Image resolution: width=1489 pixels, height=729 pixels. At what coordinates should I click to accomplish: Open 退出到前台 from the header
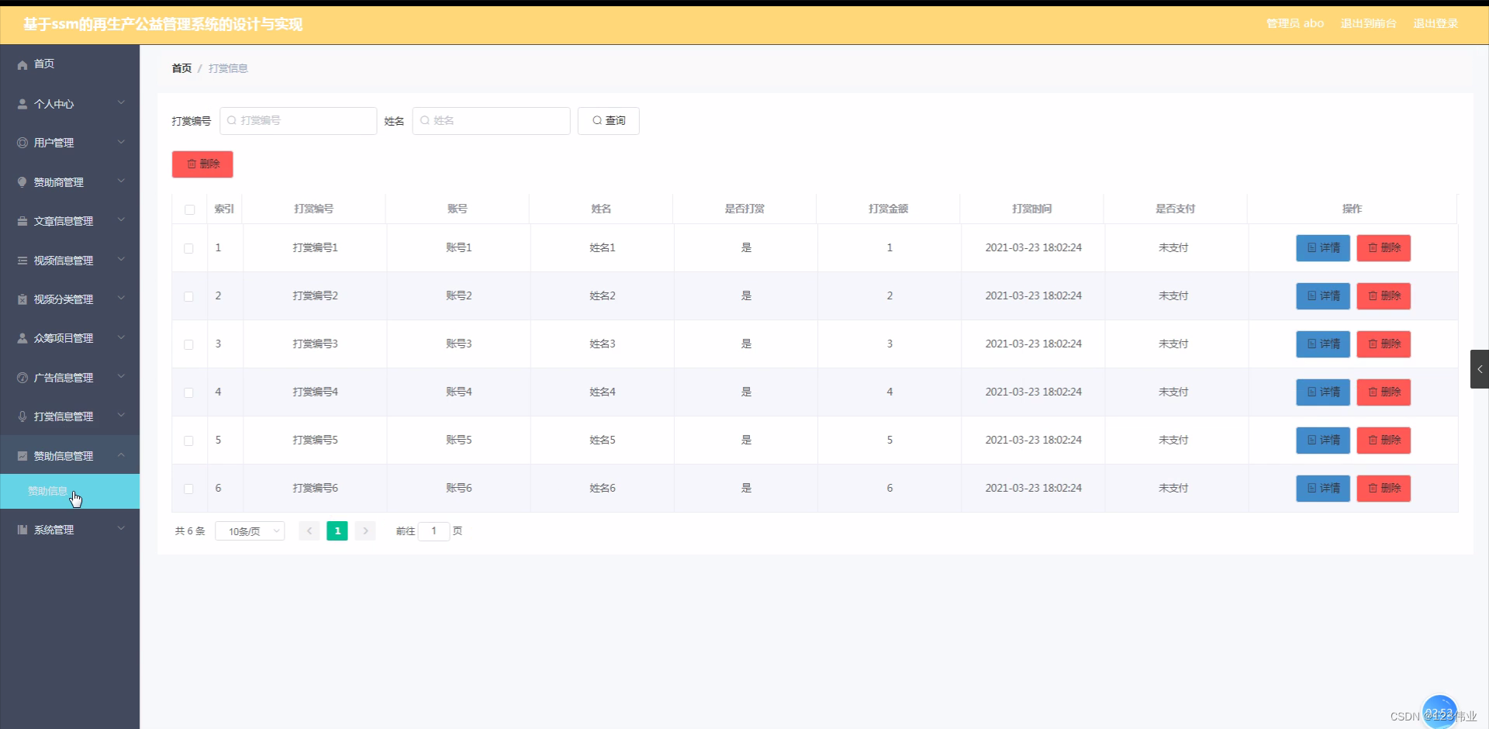pyautogui.click(x=1367, y=23)
